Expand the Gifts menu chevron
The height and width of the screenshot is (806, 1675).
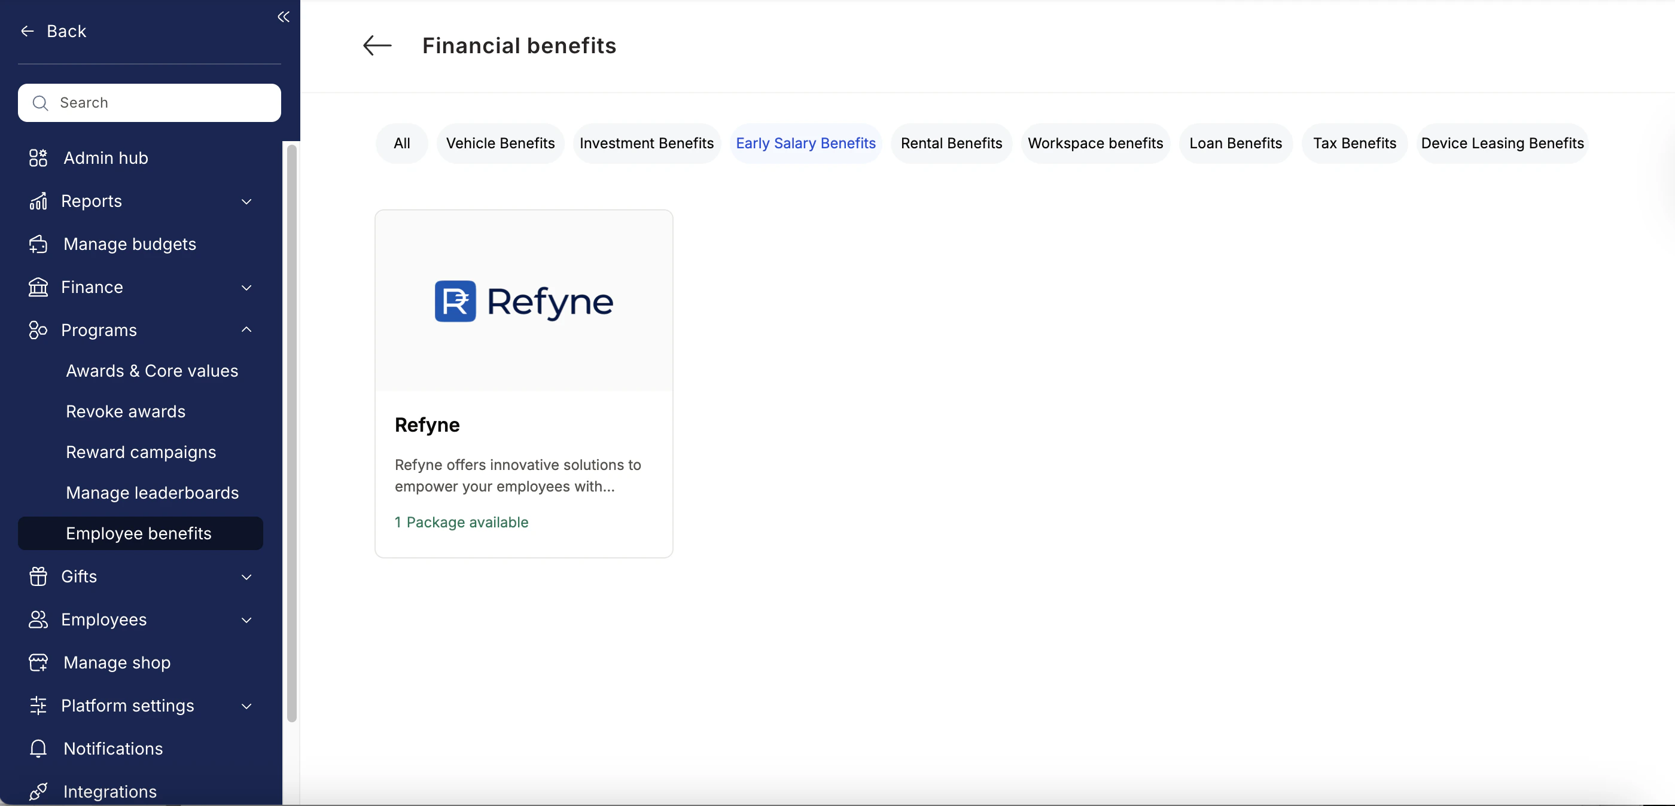pyautogui.click(x=246, y=577)
